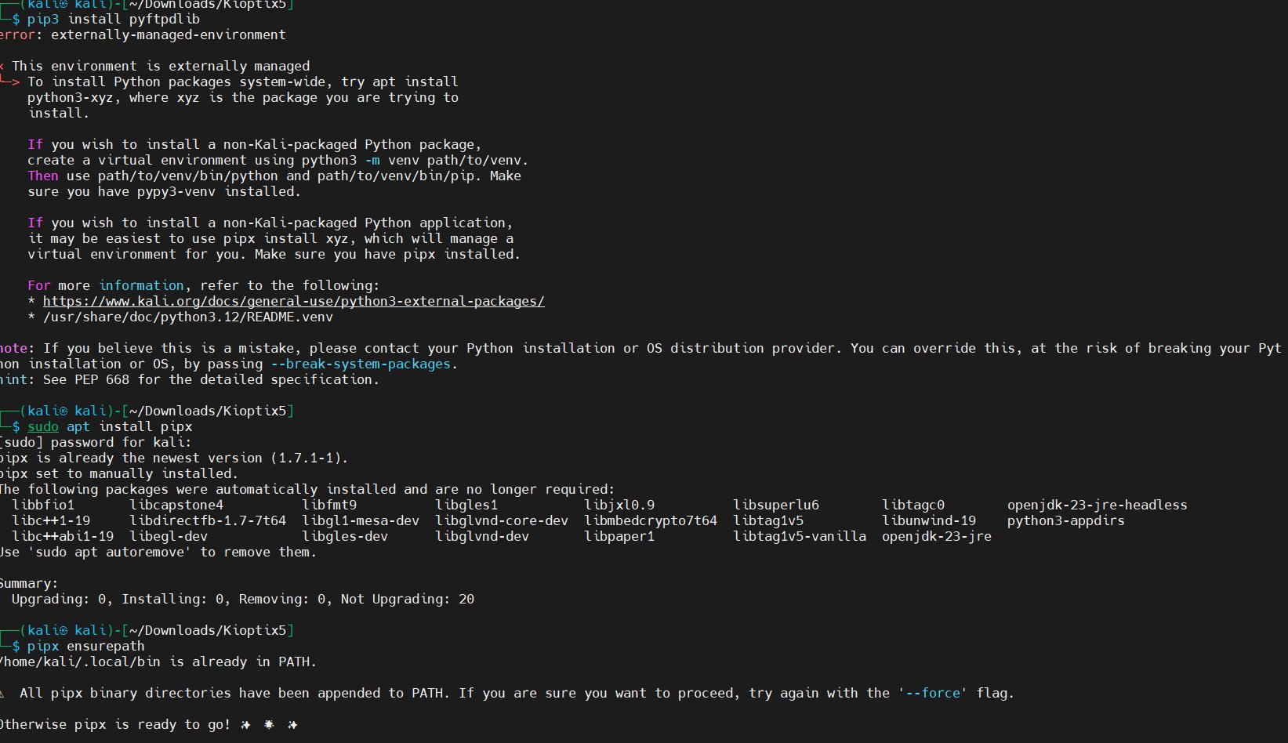Viewport: 1288px width, 743px height.
Task: Click "This environment is externally managed" line
Action: (161, 66)
